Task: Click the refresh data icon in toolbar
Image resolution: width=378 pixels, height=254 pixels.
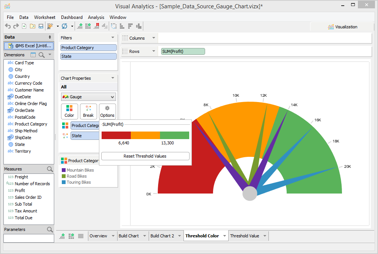Action: point(64,26)
